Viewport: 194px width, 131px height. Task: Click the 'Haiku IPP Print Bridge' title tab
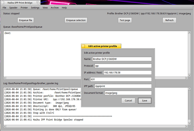(21, 3)
